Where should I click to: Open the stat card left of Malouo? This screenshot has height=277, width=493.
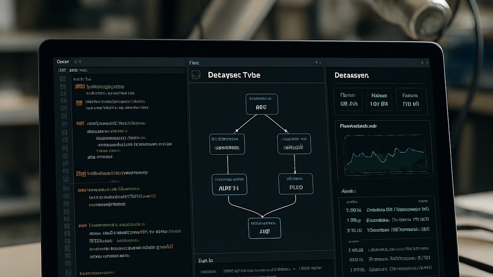coord(349,100)
